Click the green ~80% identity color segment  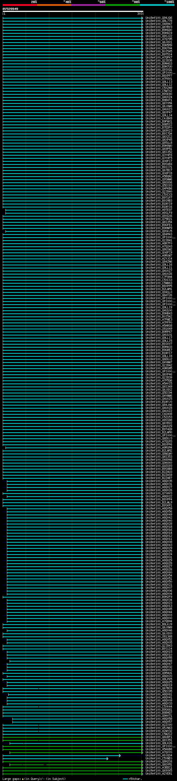point(123,5)
